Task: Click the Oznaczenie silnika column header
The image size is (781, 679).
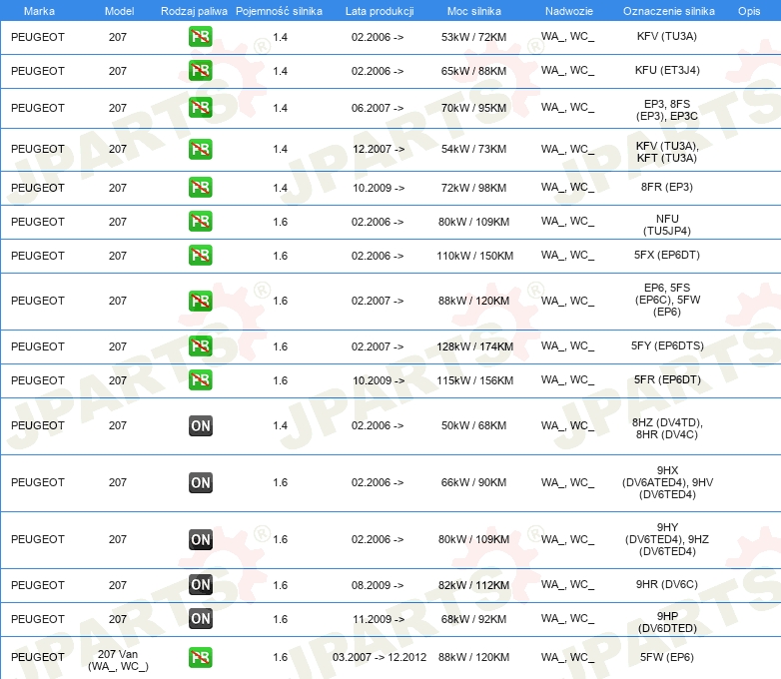Action: (669, 11)
